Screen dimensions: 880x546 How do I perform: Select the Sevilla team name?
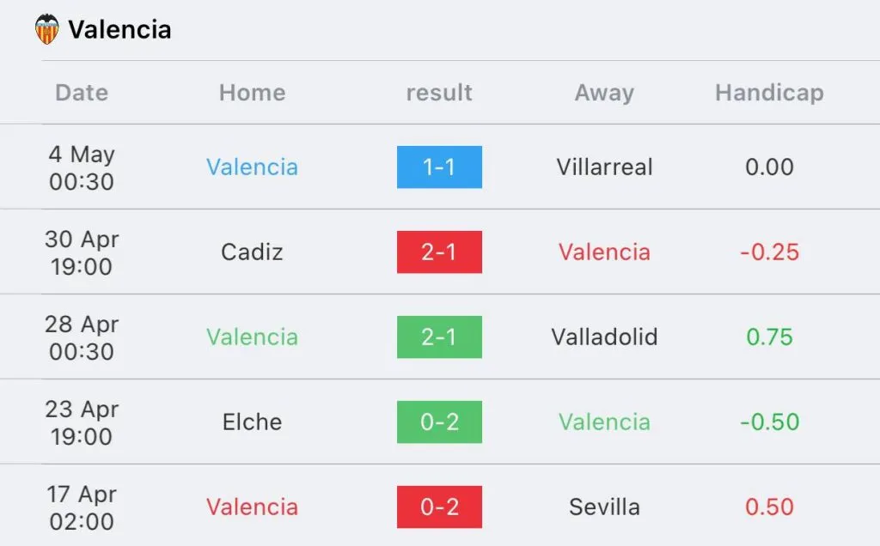[604, 507]
